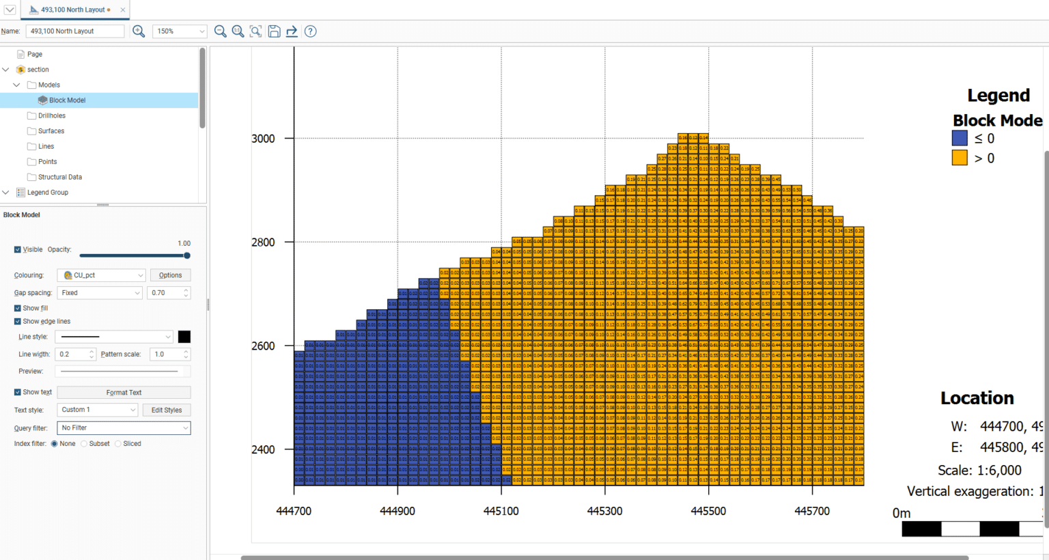The image size is (1049, 560).
Task: Switch to the 493,100 North Layout tab
Action: point(72,10)
